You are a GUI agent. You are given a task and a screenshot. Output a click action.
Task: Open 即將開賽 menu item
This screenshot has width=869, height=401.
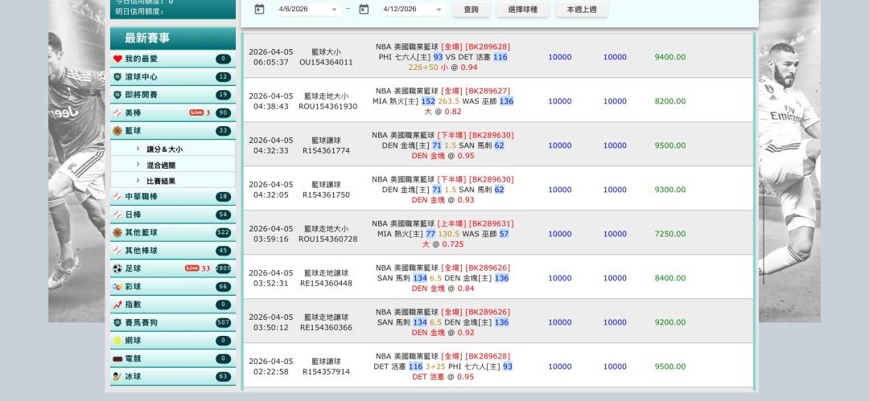point(173,95)
